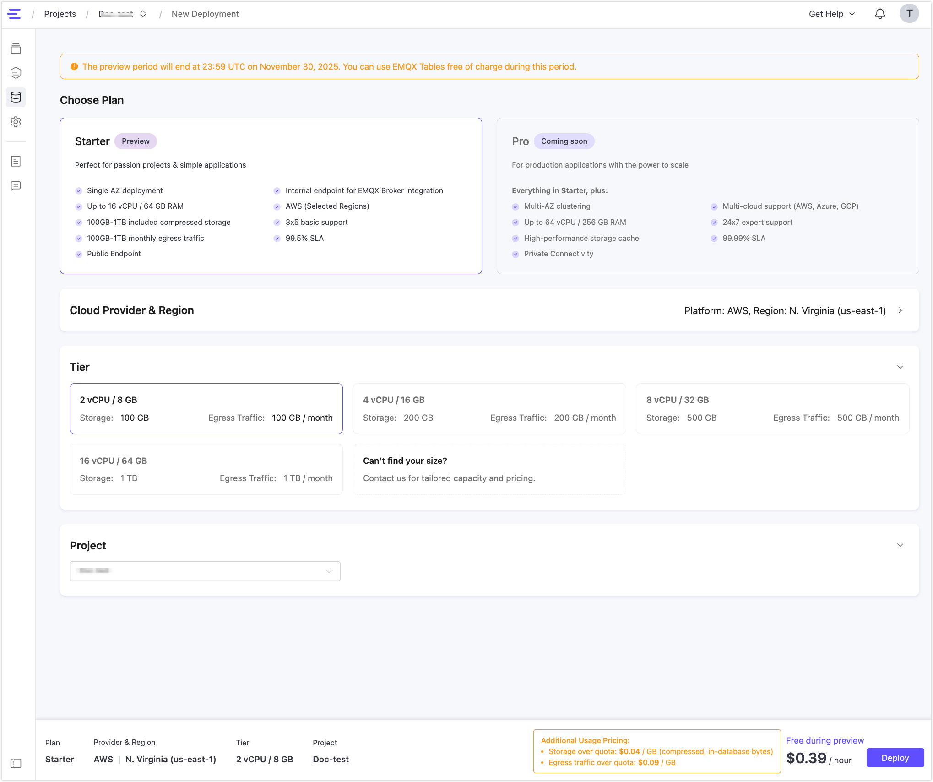Click the Deploy button

895,758
